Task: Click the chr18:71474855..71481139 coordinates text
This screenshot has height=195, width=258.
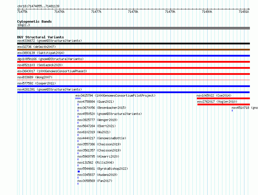Action: (38, 6)
